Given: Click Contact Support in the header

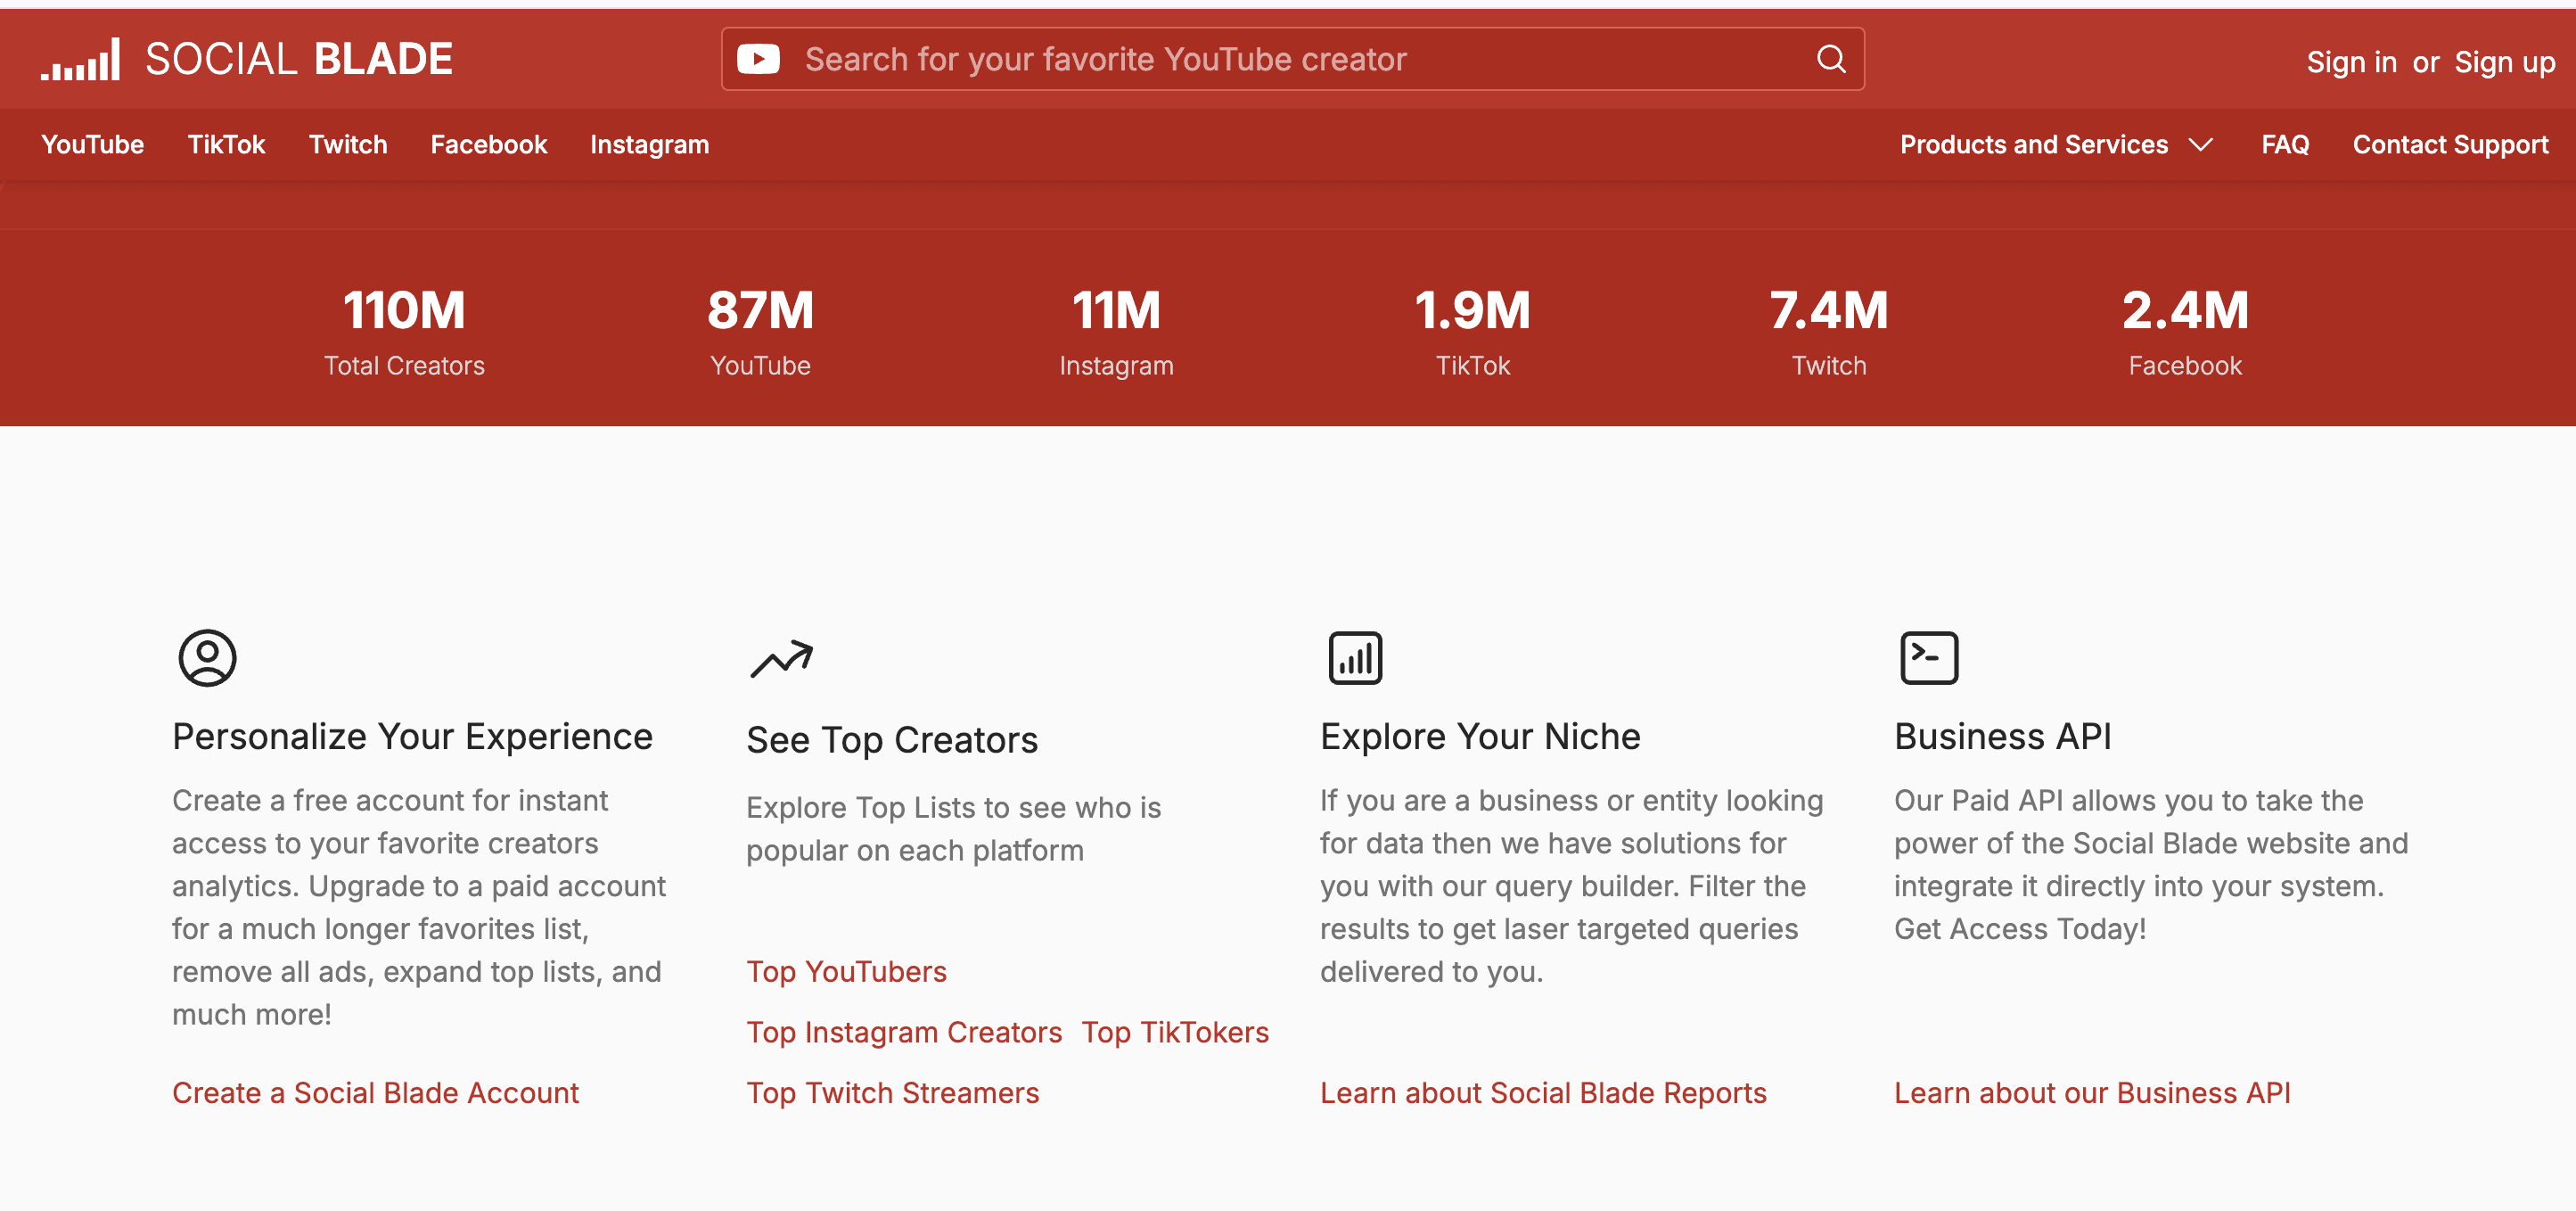Looking at the screenshot, I should [x=2449, y=145].
